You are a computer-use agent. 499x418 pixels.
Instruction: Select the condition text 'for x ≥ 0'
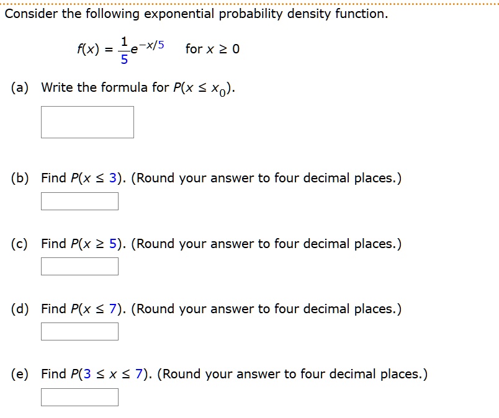[210, 48]
